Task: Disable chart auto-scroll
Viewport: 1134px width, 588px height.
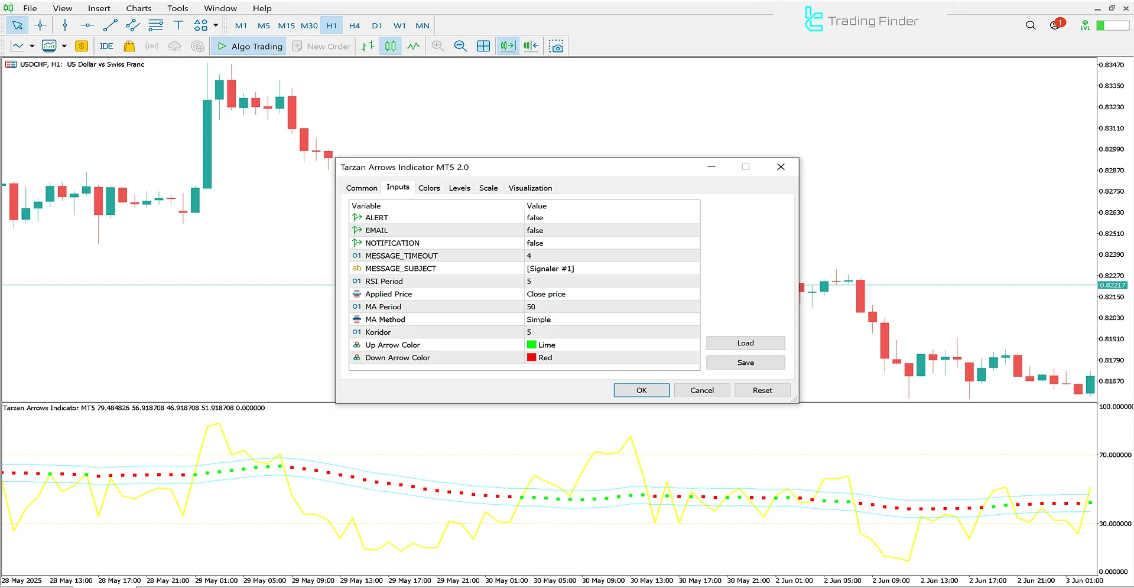Action: click(508, 45)
